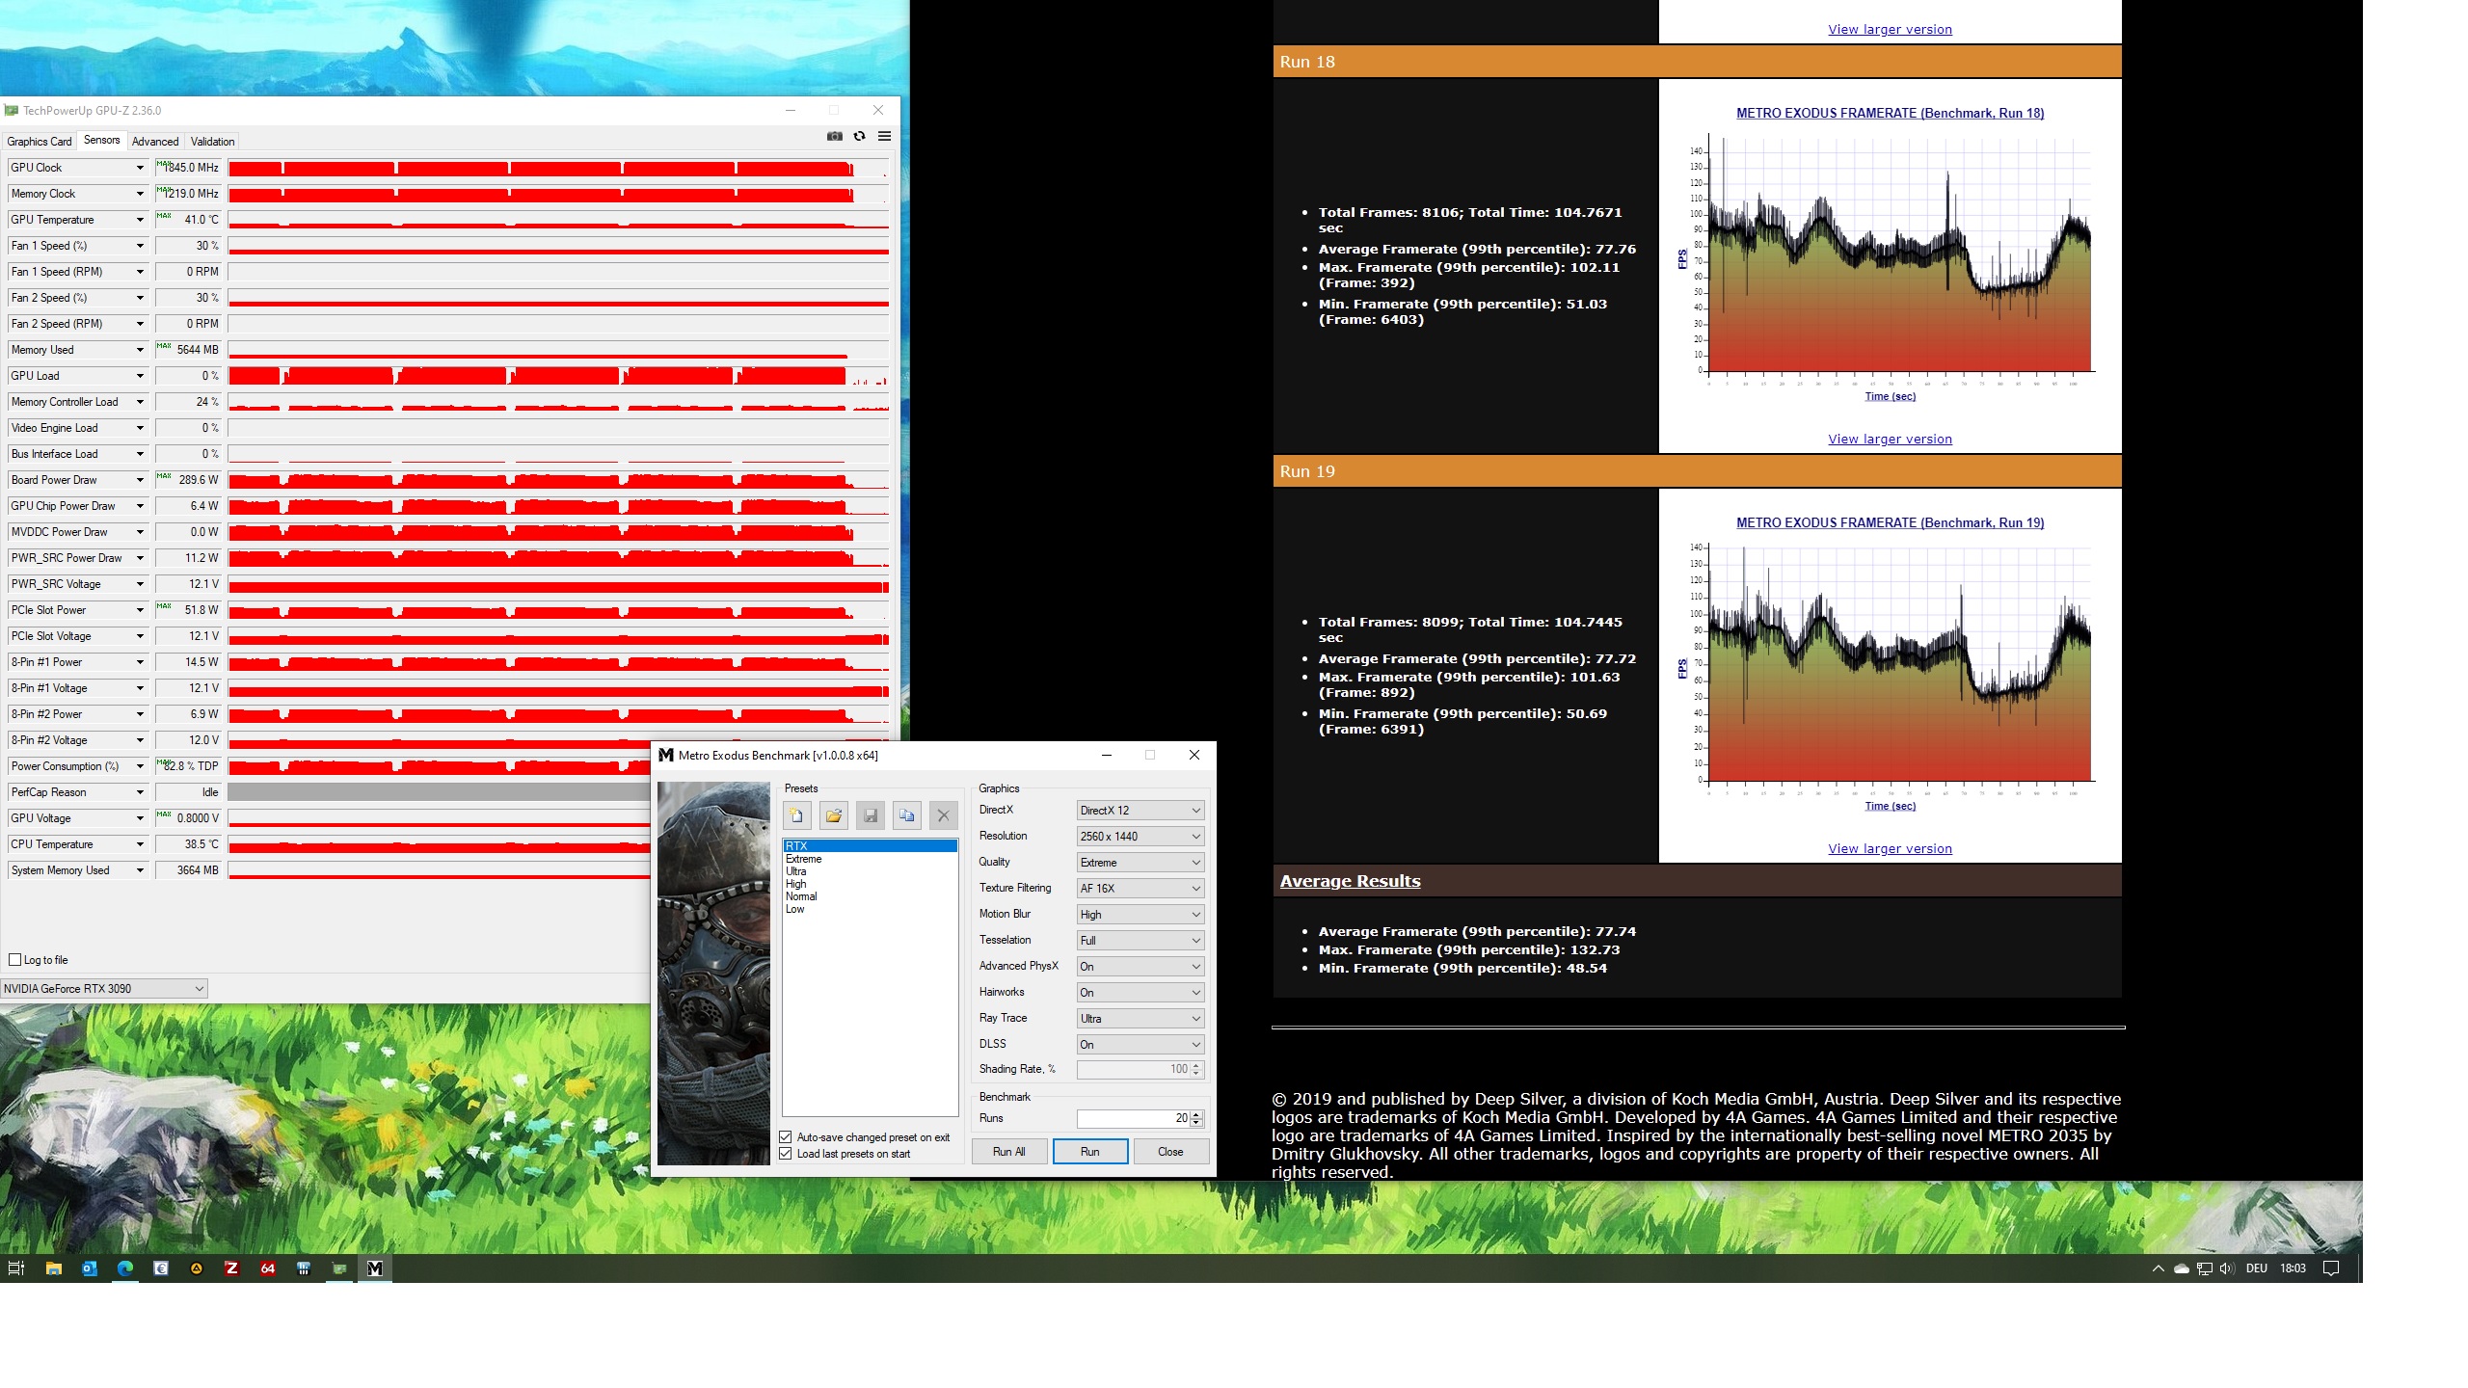Image resolution: width=2468 pixels, height=1388 pixels.
Task: Uncheck Auto-save changed preset on exit
Action: pyautogui.click(x=786, y=1137)
